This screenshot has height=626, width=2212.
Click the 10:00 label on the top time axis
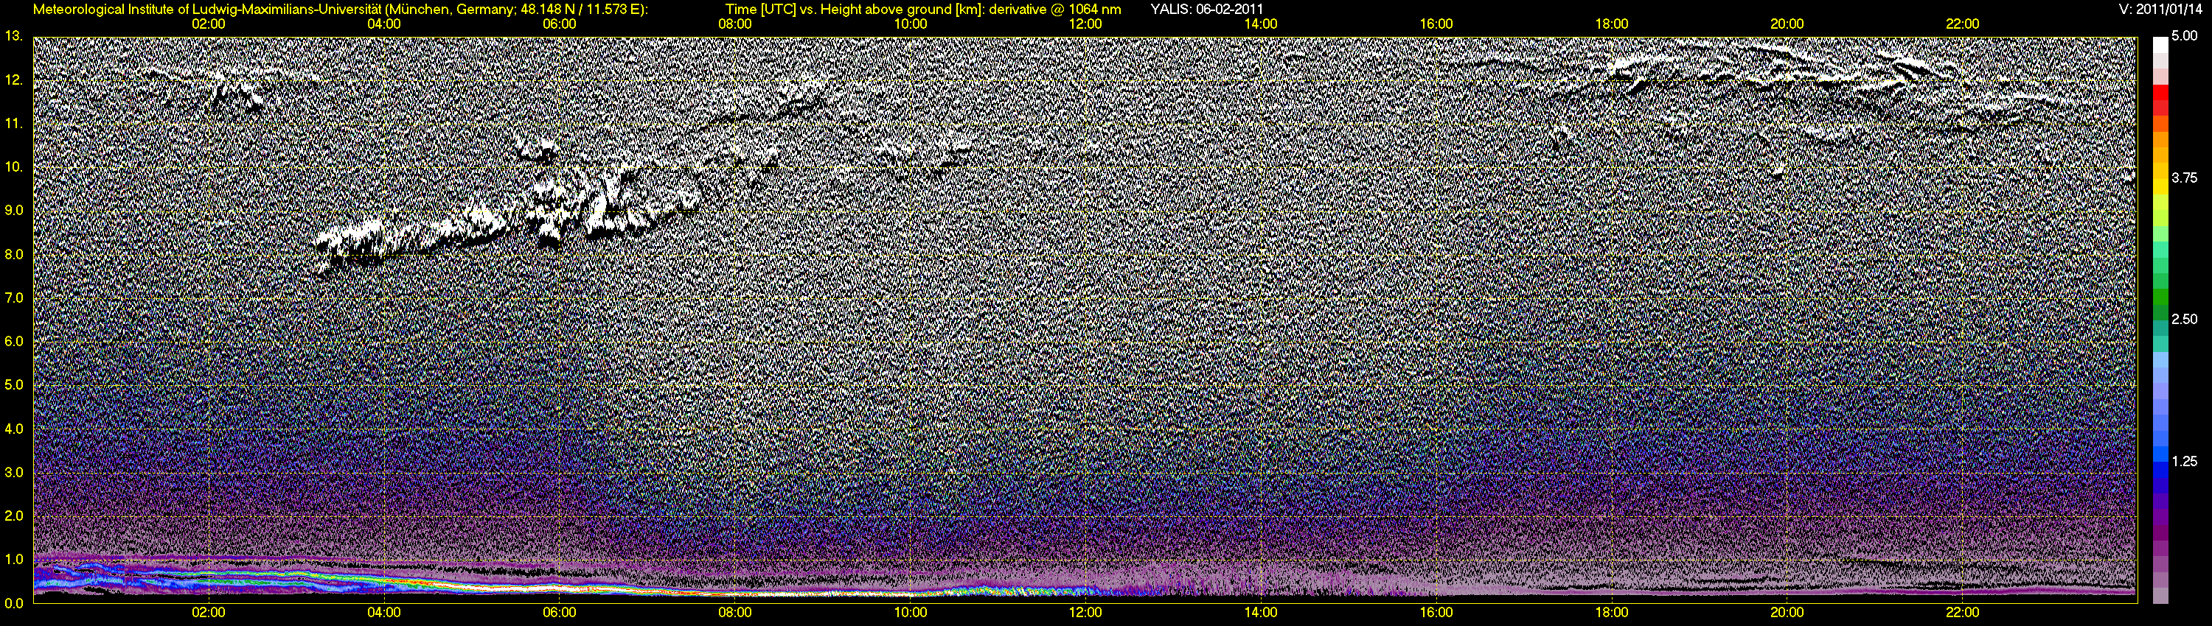pyautogui.click(x=910, y=24)
